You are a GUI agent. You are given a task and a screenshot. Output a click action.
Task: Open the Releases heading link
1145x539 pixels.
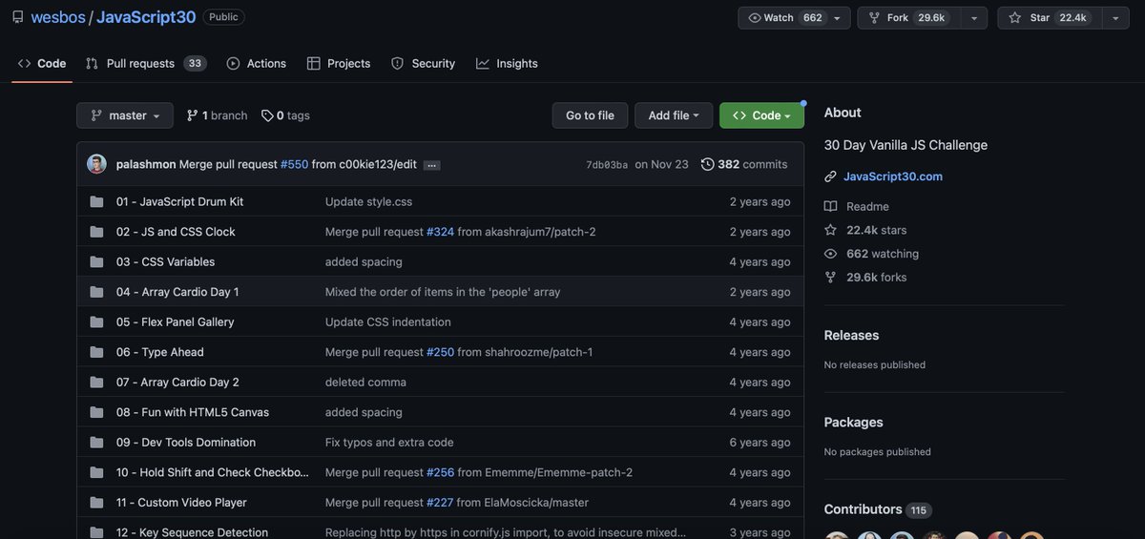(x=852, y=336)
